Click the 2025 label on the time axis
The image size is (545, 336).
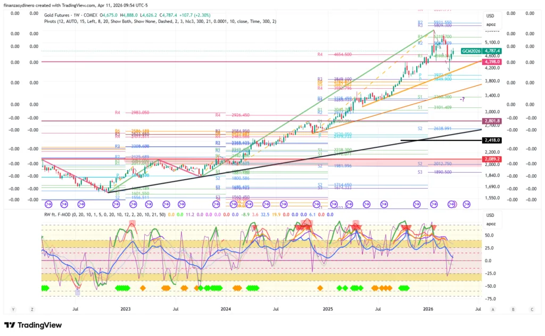pyautogui.click(x=328, y=309)
